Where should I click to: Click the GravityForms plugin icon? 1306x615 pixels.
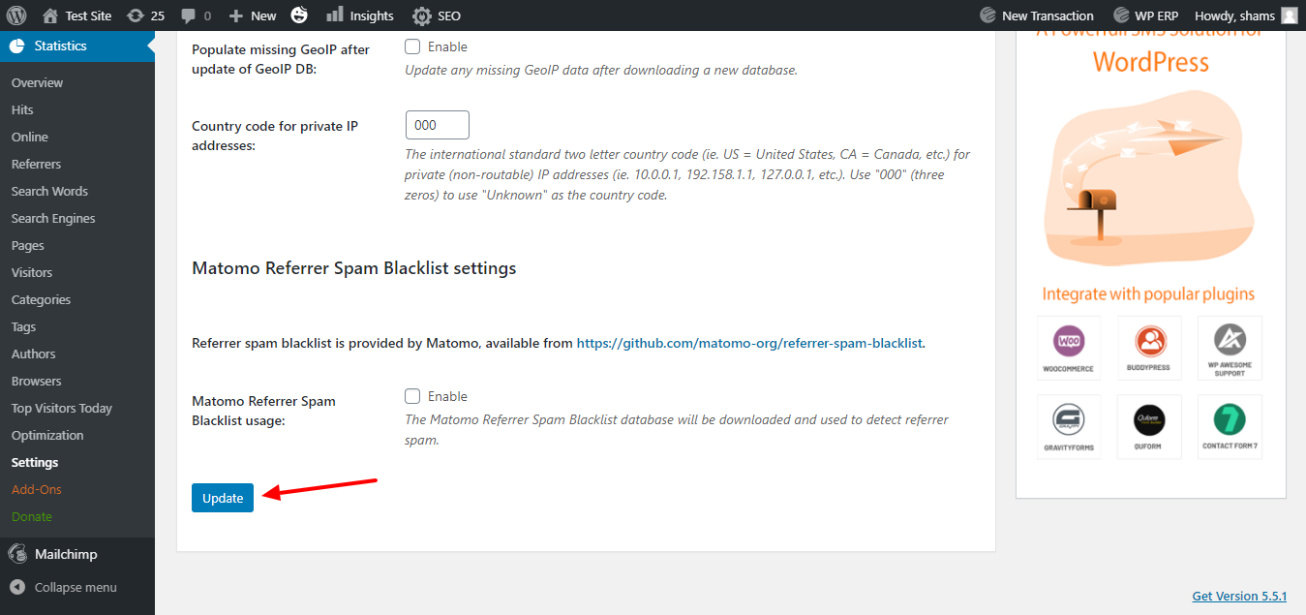(x=1069, y=426)
